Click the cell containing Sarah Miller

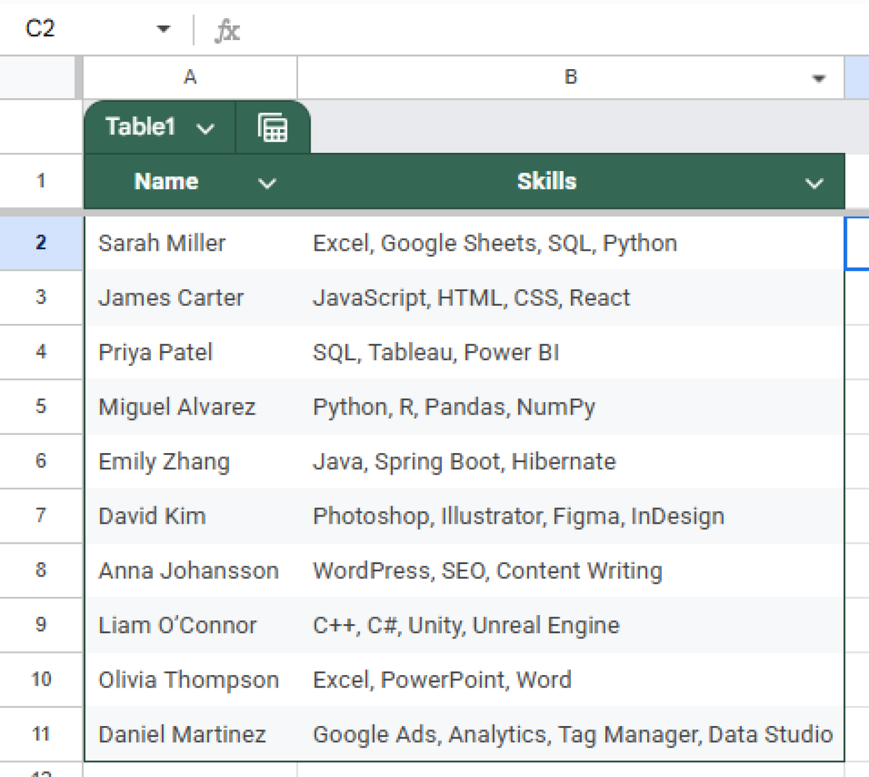pyautogui.click(x=190, y=242)
